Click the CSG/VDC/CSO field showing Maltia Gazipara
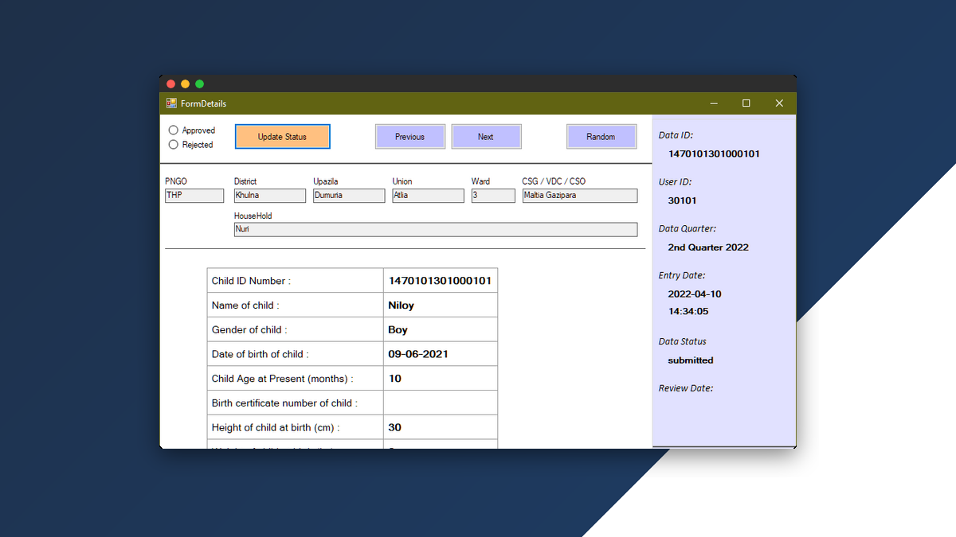The width and height of the screenshot is (956, 537). (579, 195)
